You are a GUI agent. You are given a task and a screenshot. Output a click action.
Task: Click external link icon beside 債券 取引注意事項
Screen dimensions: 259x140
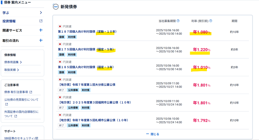[x=31, y=92]
